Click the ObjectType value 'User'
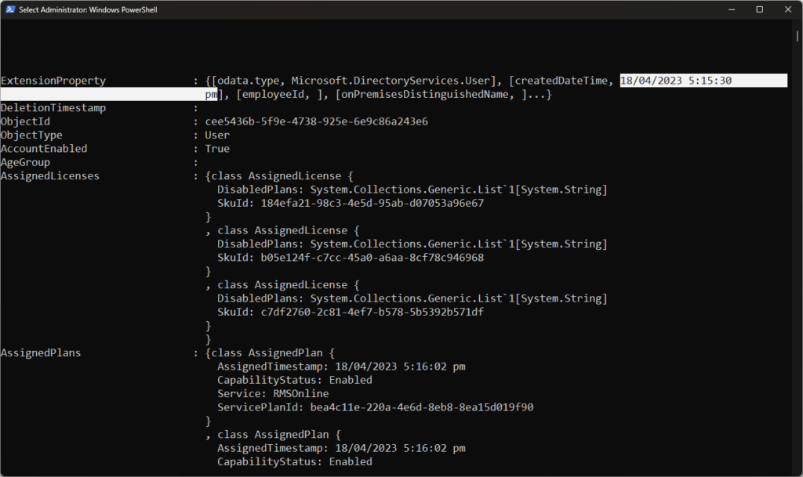This screenshot has width=803, height=477. (x=217, y=135)
